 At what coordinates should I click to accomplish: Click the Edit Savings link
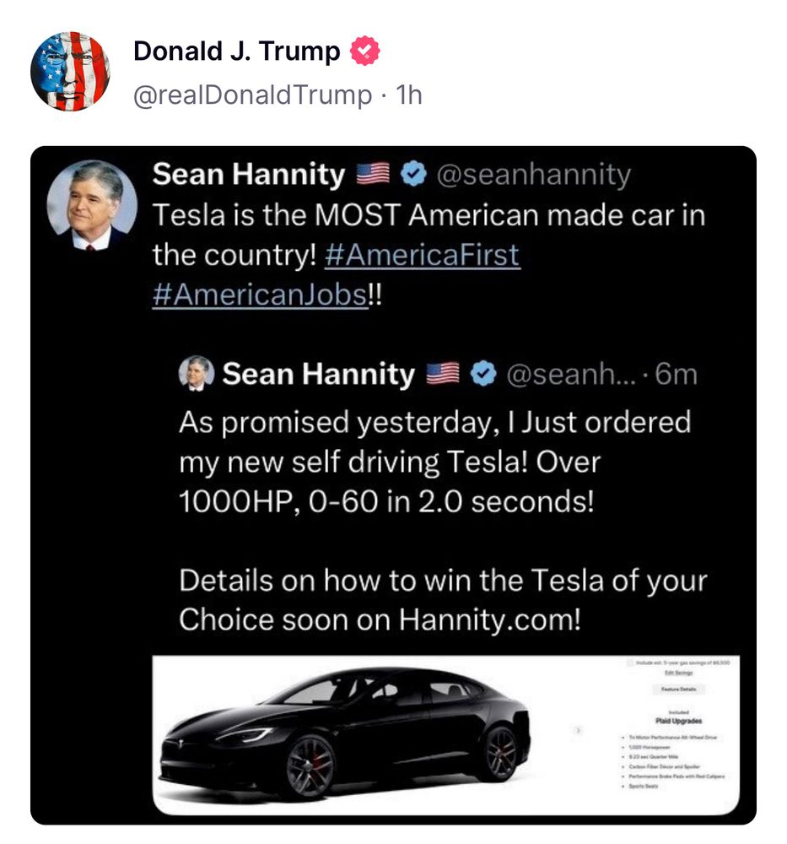tap(677, 673)
